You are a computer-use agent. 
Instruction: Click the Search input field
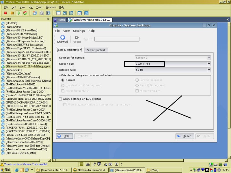click(x=117, y=39)
